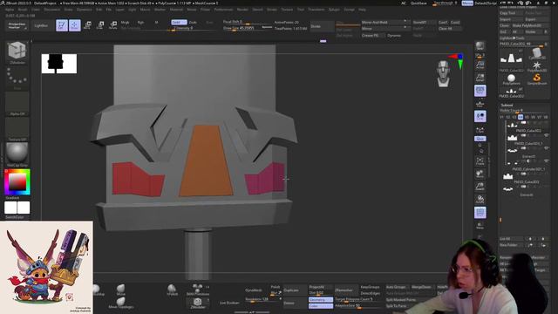The height and width of the screenshot is (314, 558).
Task: Open the Zplugin menu
Action: point(334,10)
